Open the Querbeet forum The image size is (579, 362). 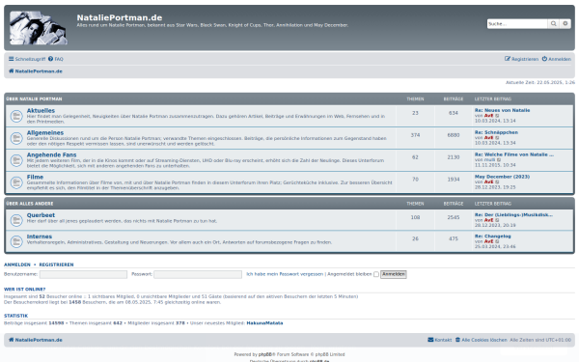(x=41, y=215)
